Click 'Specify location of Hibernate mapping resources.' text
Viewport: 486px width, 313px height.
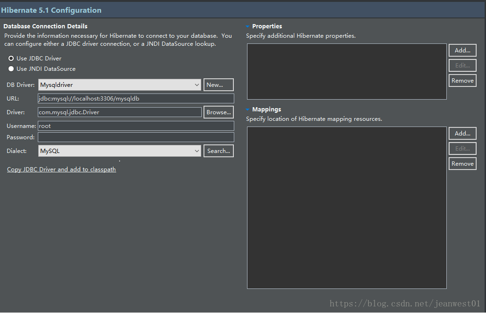click(314, 119)
